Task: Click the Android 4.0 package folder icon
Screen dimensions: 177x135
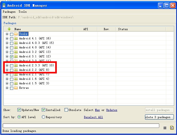Action: (16, 47)
